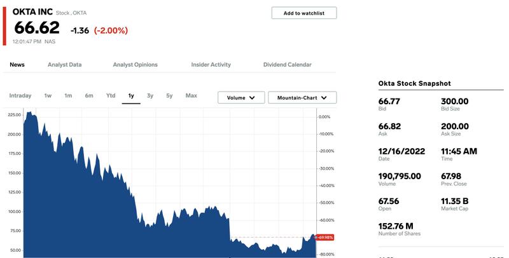Switch chart to 6m range
The height and width of the screenshot is (258, 509).
pyautogui.click(x=89, y=95)
